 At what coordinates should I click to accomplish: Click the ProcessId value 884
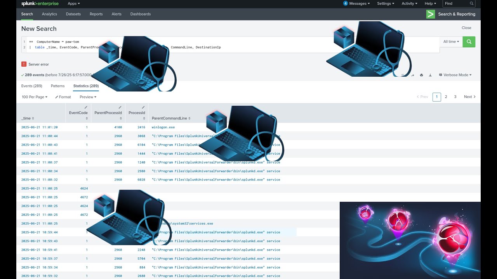pos(142,267)
